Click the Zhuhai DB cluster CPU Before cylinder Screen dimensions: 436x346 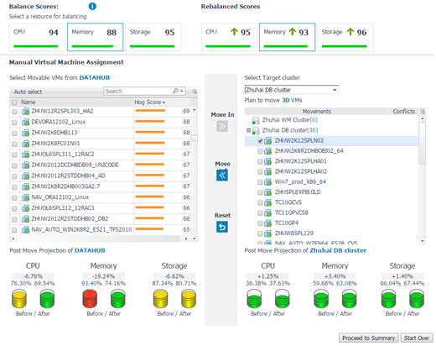[254, 298]
